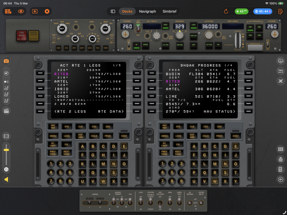
Task: Open the clapperboard icon in left sidebar
Action: pyautogui.click(x=6, y=111)
